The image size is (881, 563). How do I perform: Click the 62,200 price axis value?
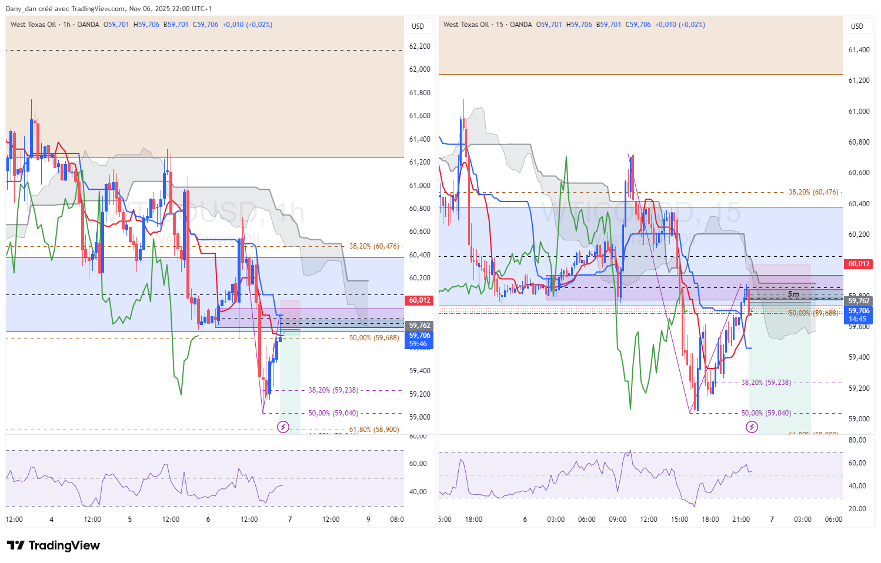coord(420,46)
